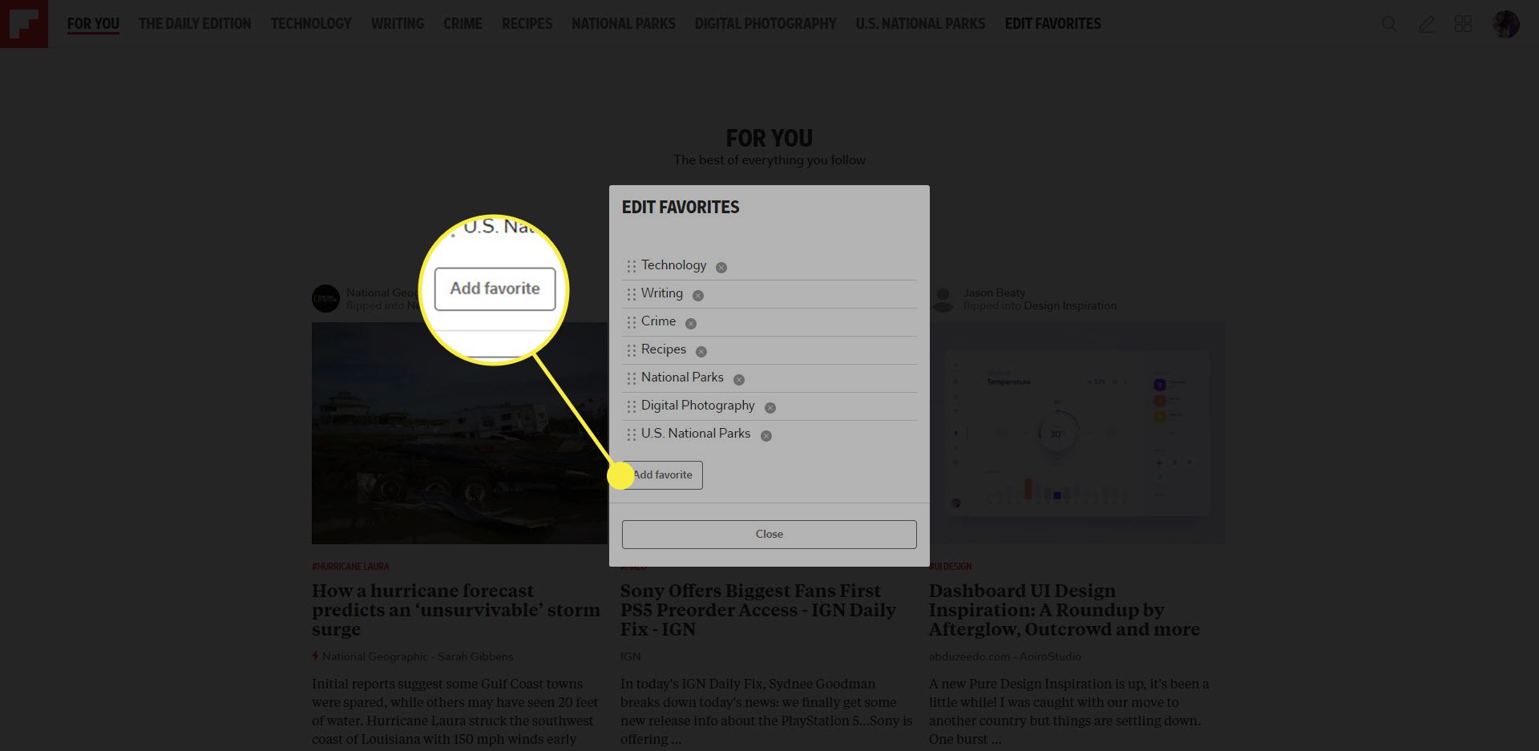Click Jason Beaty's avatar icon
Viewport: 1539px width, 751px height.
point(943,299)
